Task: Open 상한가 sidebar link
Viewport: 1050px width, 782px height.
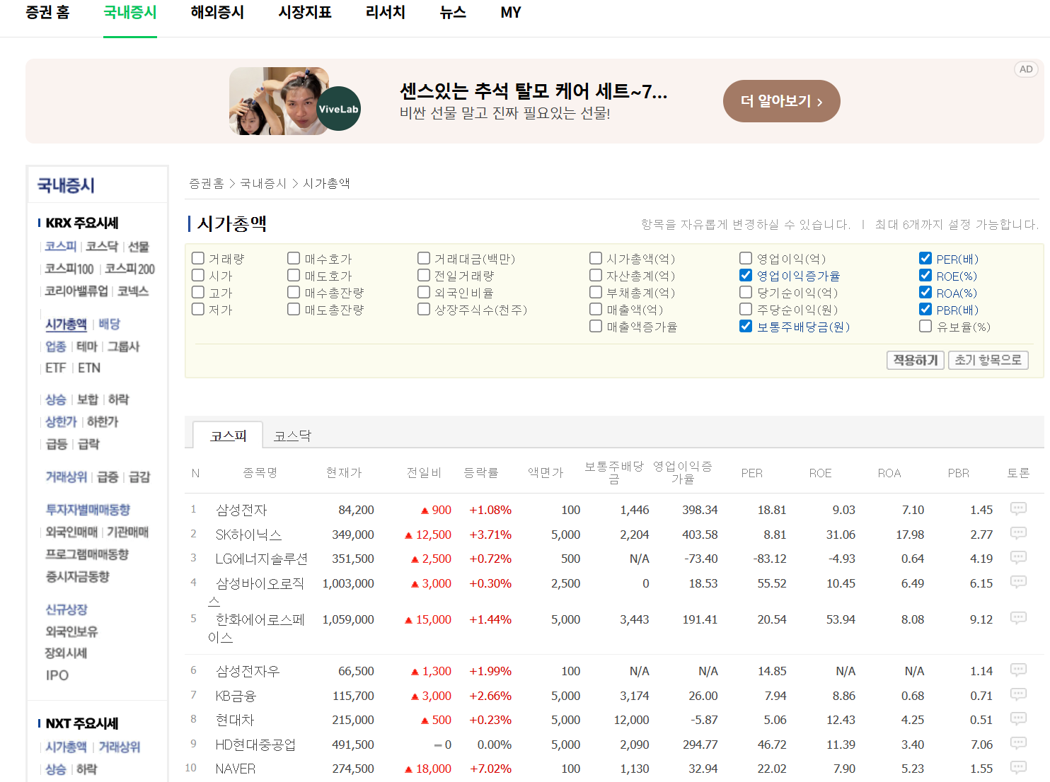Action: pos(61,421)
